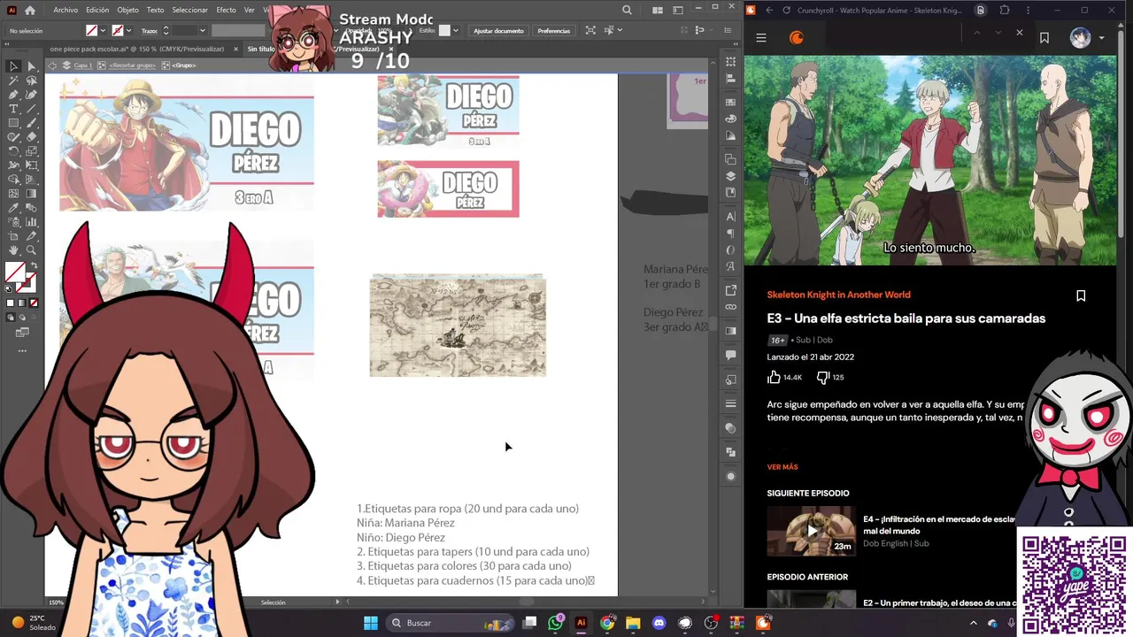Image resolution: width=1133 pixels, height=637 pixels.
Task: Click the Illustrator Home icon
Action: (30, 11)
